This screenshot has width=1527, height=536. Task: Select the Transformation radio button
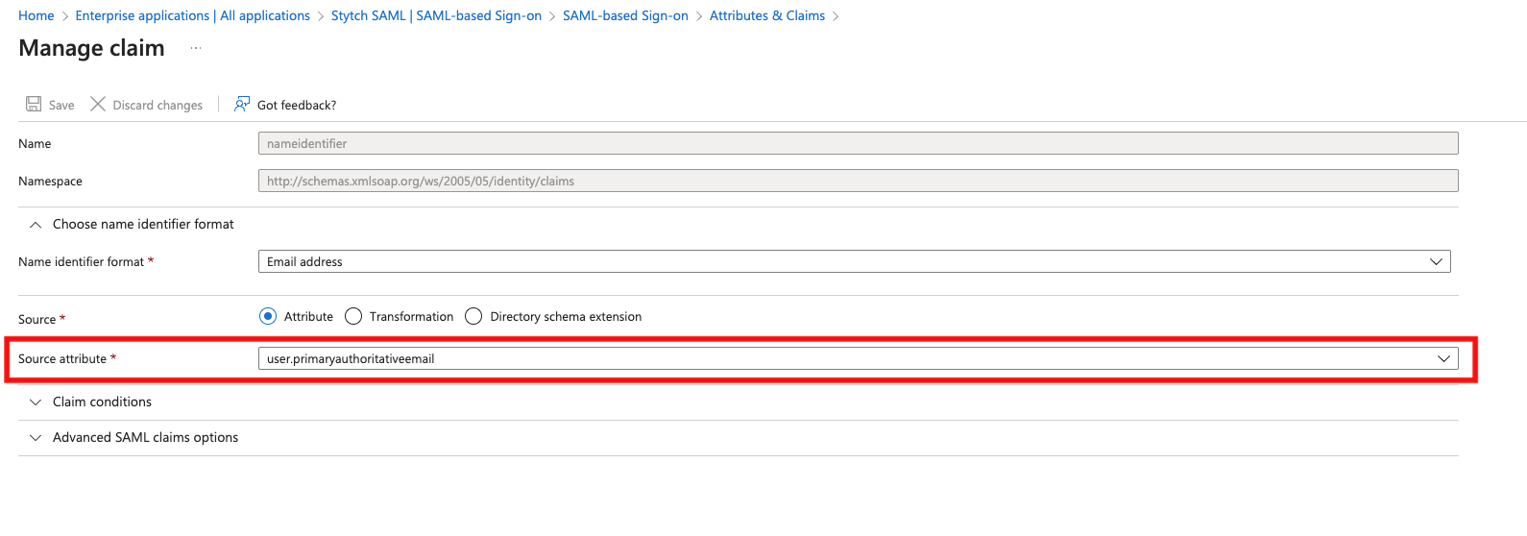[x=353, y=316]
